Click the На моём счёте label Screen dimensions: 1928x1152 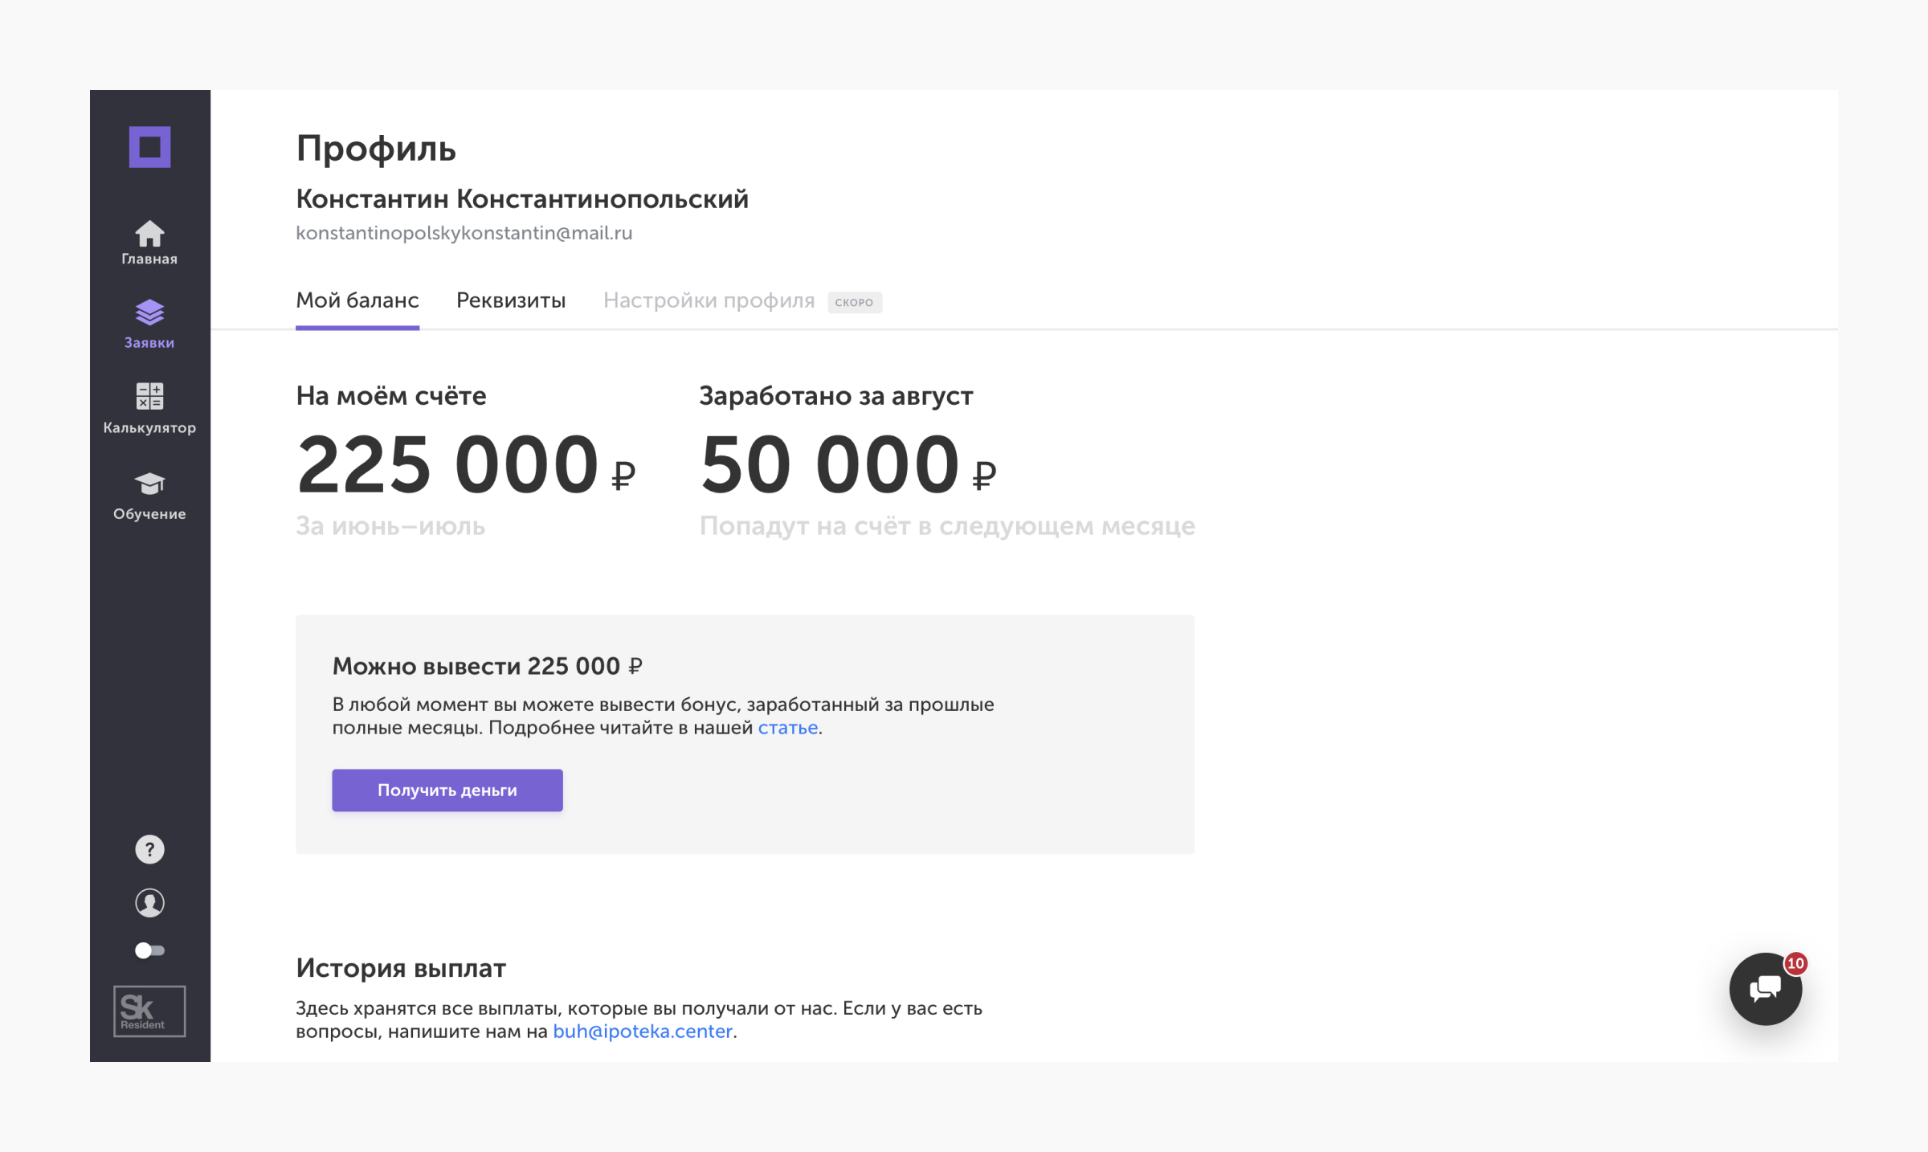(x=391, y=396)
